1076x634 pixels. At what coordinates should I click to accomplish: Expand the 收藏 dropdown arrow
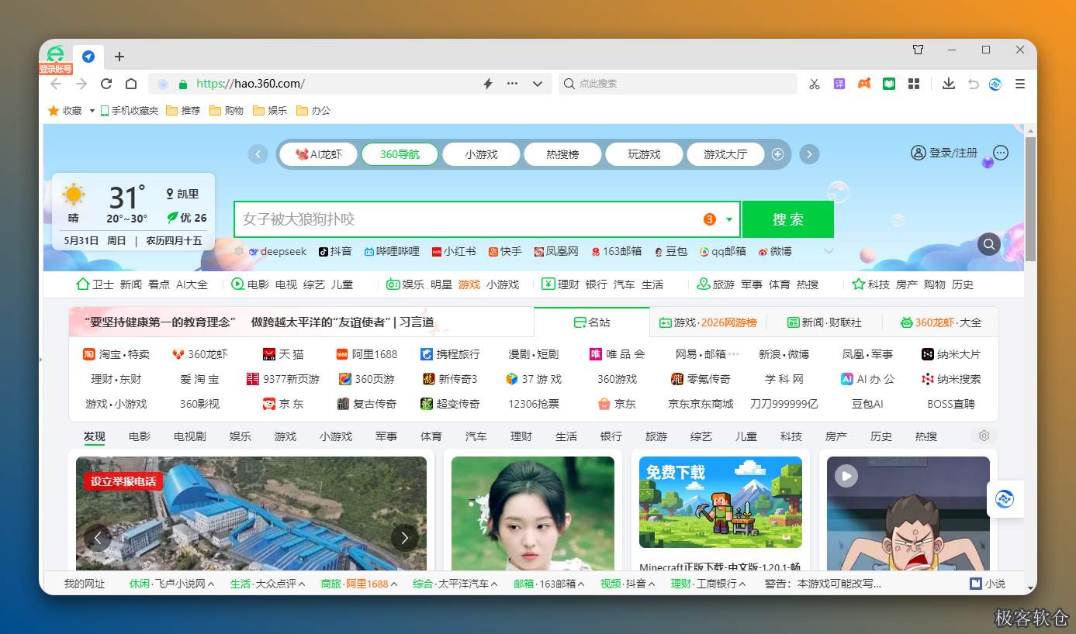(x=92, y=111)
